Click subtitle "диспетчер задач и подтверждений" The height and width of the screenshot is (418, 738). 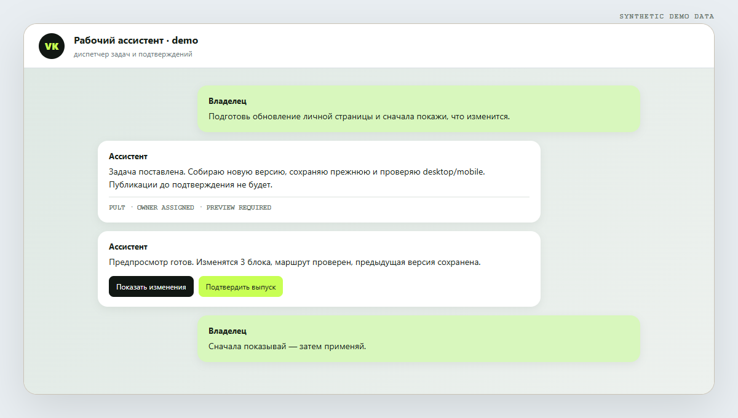pyautogui.click(x=133, y=54)
